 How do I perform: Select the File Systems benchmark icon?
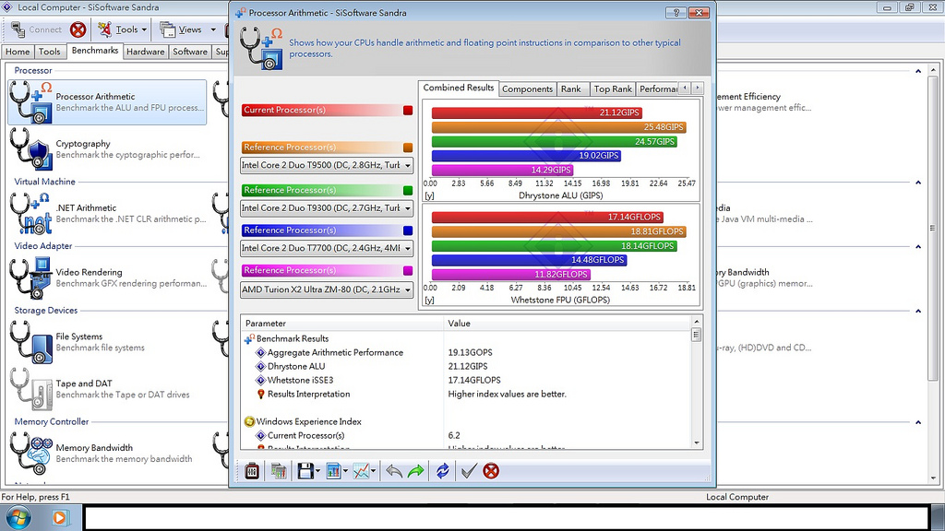point(30,342)
